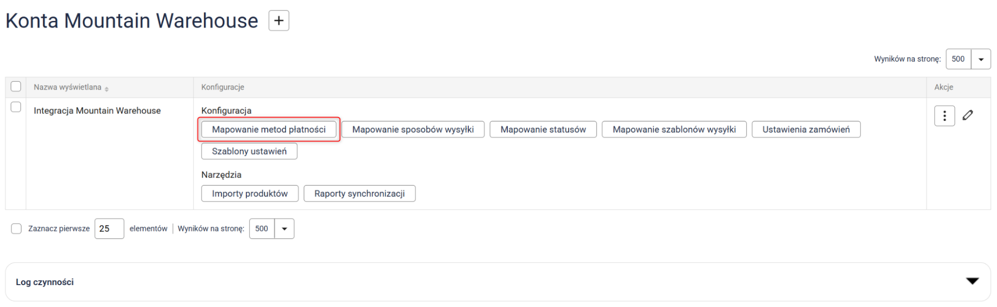This screenshot has width=997, height=307.
Task: Enable the Zaznacz pierwsze checkbox
Action: 16,229
